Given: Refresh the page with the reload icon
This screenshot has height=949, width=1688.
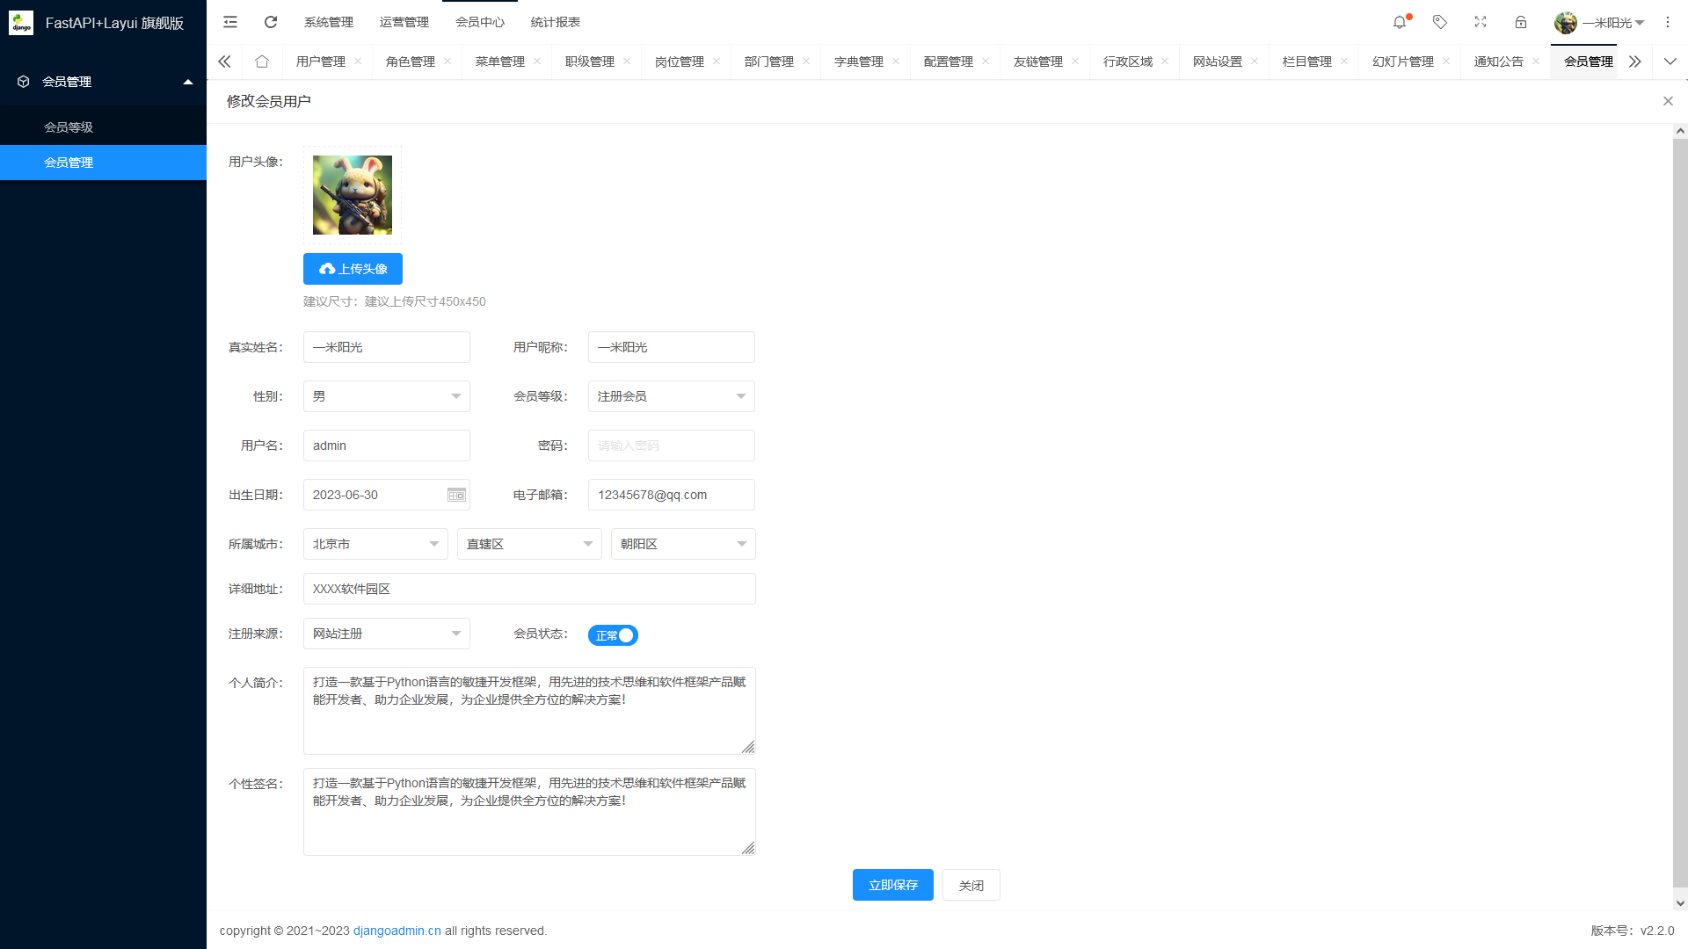Looking at the screenshot, I should pyautogui.click(x=271, y=22).
